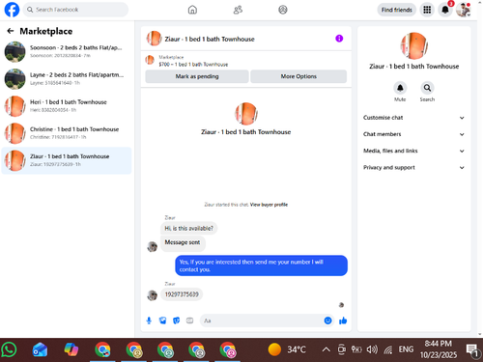The height and width of the screenshot is (362, 483).
Task: Click the voice clip microphone icon
Action: 149,320
